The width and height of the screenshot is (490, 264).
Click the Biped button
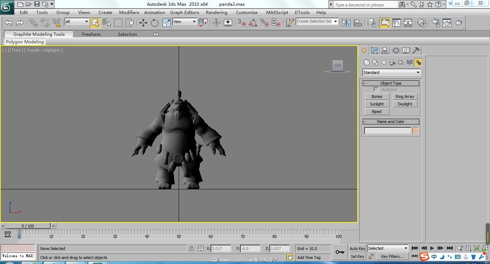(x=377, y=112)
